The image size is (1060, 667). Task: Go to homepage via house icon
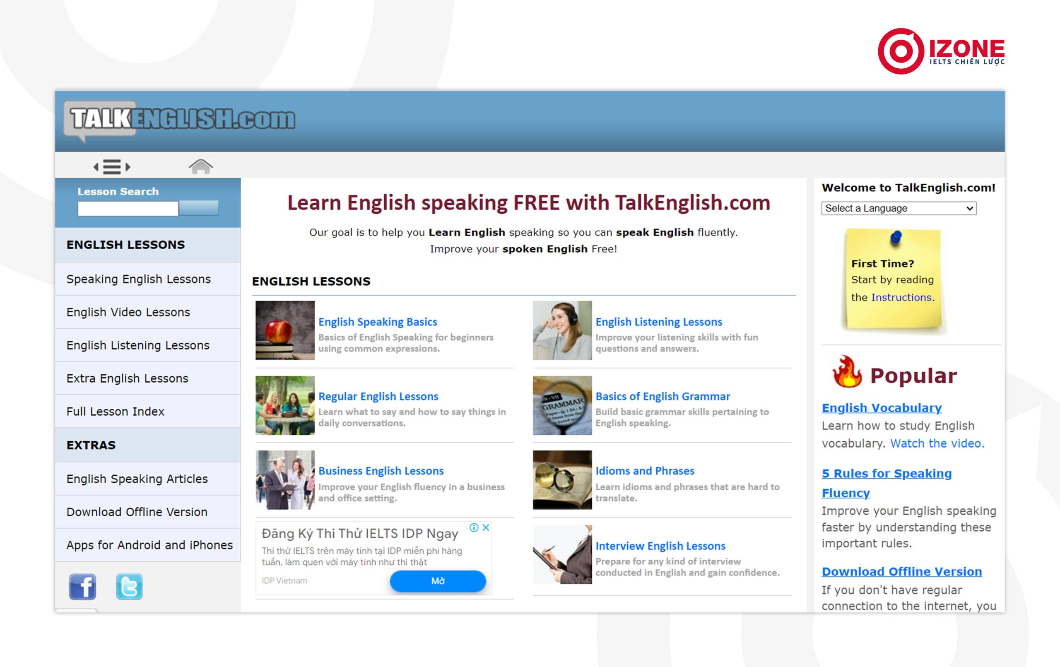pos(201,166)
